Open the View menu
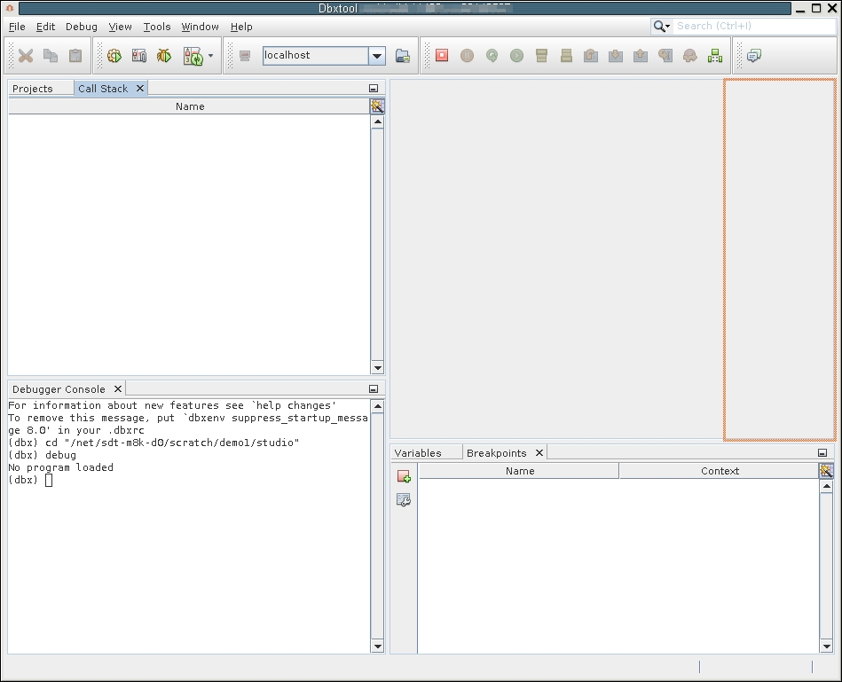The image size is (842, 682). click(121, 27)
